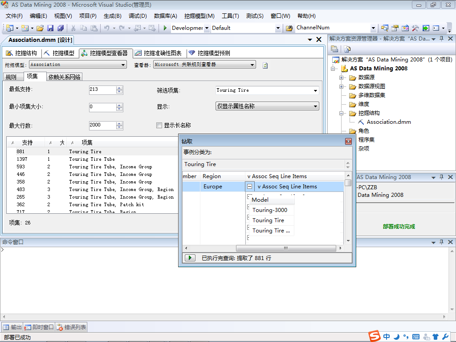The width and height of the screenshot is (456, 342).
Task: Click the Region column header in 钻取
Action: tap(223, 176)
